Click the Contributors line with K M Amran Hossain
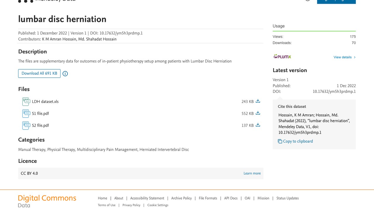This screenshot has width=374, height=210. coord(67,39)
